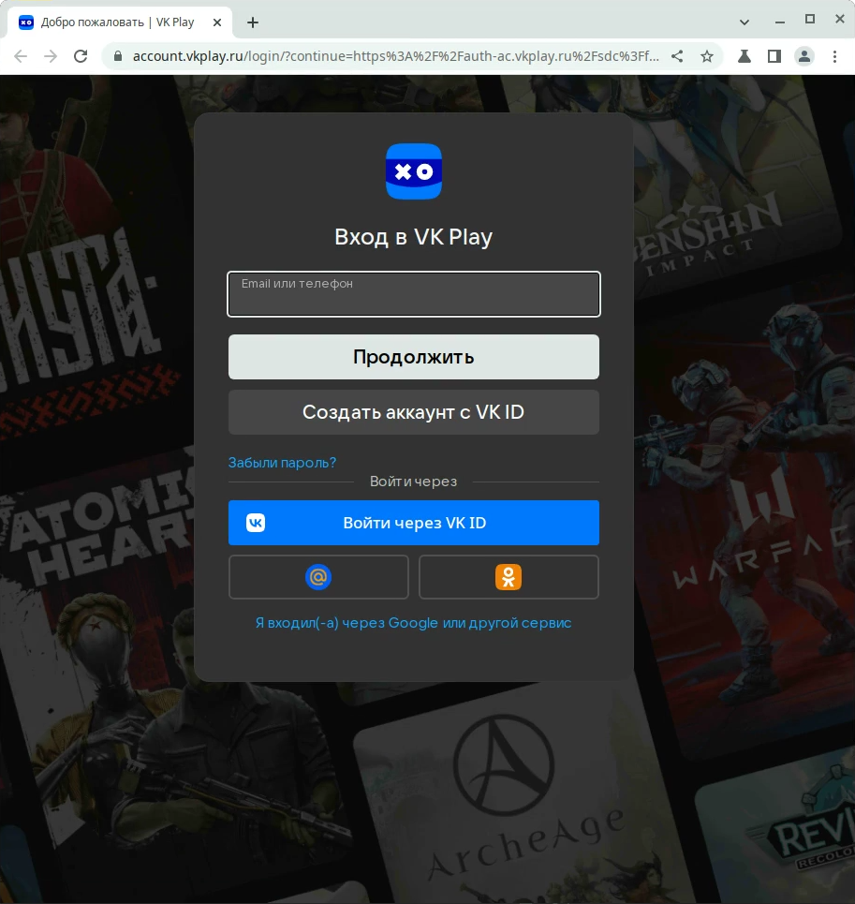Bookmark this page with the star icon
Image resolution: width=855 pixels, height=904 pixels.
(707, 56)
